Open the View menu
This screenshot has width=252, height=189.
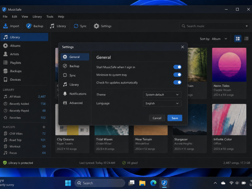[x=25, y=17]
